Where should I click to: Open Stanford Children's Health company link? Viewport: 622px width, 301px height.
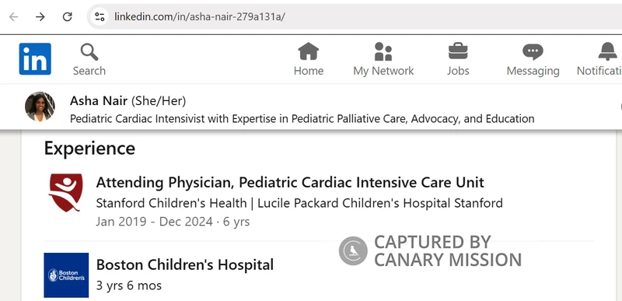coord(299,203)
